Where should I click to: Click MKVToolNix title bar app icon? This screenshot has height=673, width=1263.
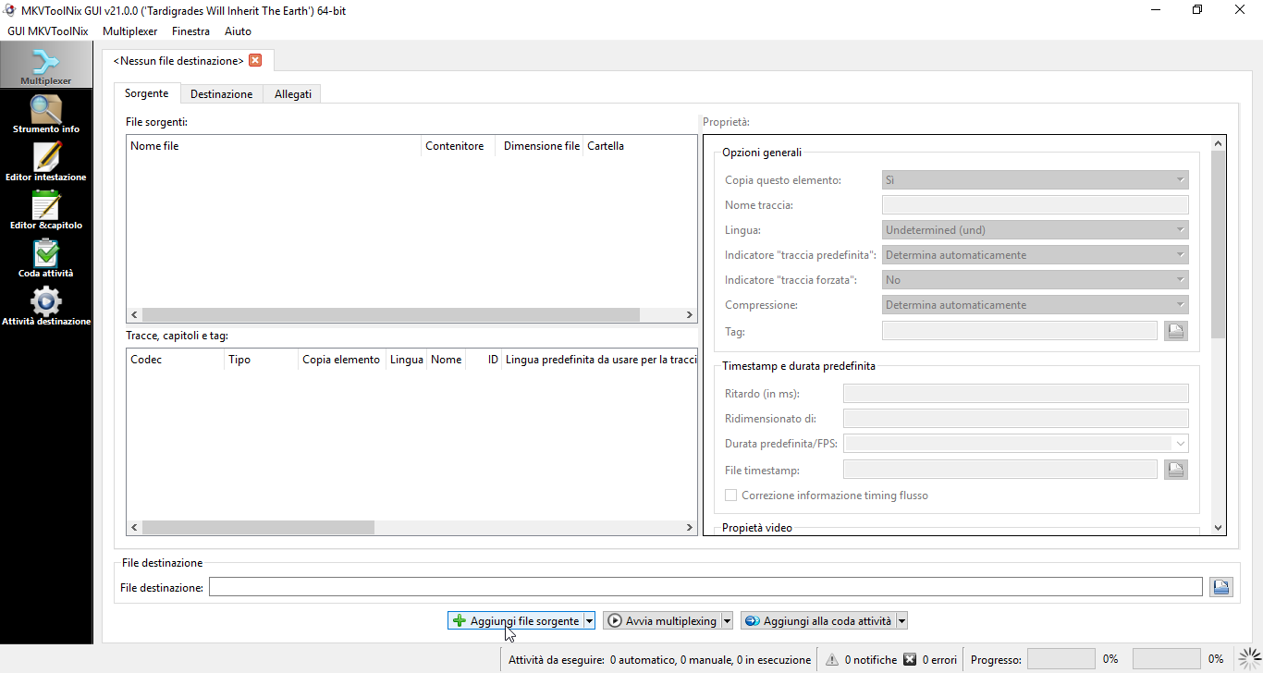pos(10,10)
